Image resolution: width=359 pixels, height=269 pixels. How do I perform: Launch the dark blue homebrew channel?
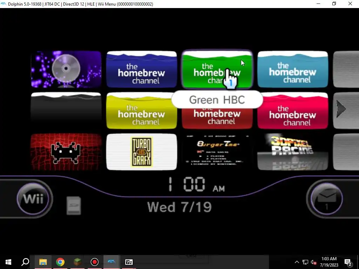tap(142, 69)
